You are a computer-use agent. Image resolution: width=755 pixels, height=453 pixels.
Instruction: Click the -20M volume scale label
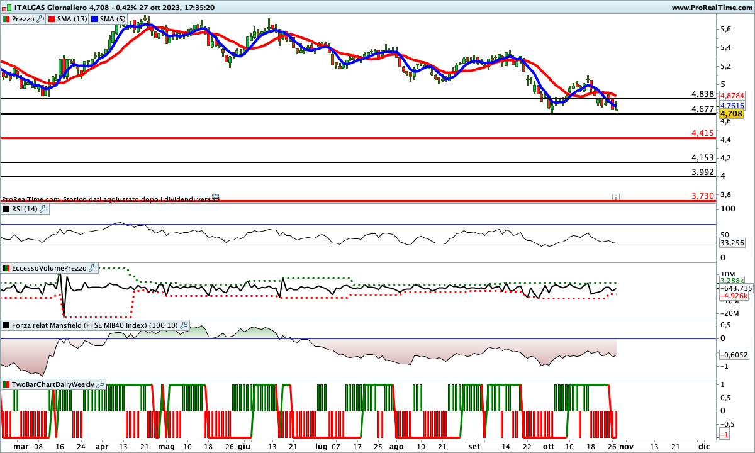(730, 313)
